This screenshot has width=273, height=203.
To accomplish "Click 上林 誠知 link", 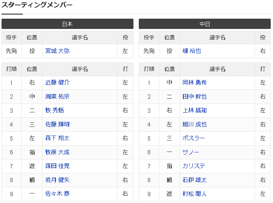I will (195, 110).
